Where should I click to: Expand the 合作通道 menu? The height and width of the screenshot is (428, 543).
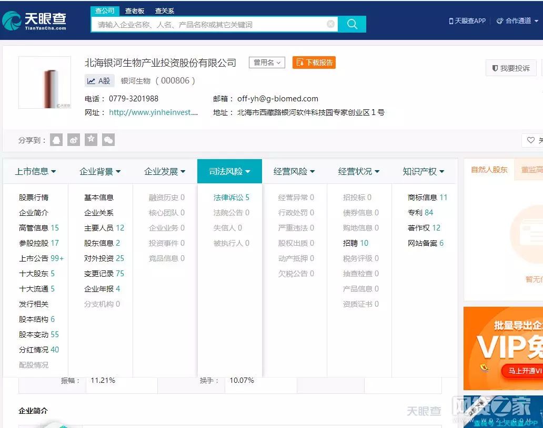click(x=517, y=20)
